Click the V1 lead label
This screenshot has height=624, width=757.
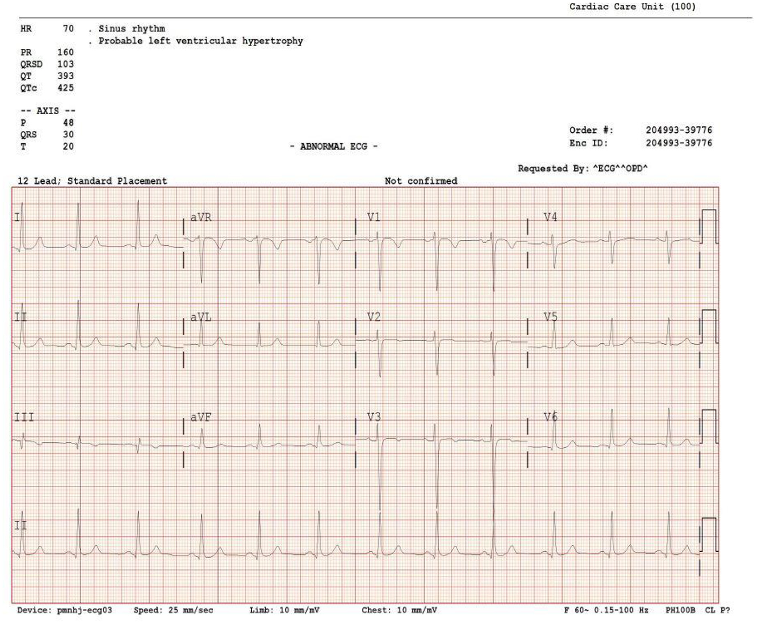pos(373,218)
